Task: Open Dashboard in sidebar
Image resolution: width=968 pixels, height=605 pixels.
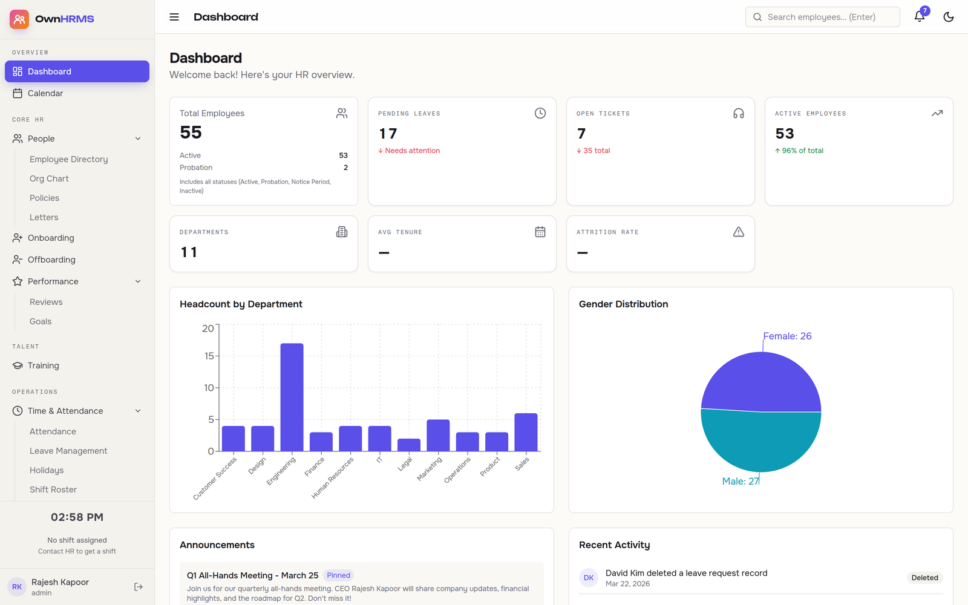Action: [x=77, y=71]
